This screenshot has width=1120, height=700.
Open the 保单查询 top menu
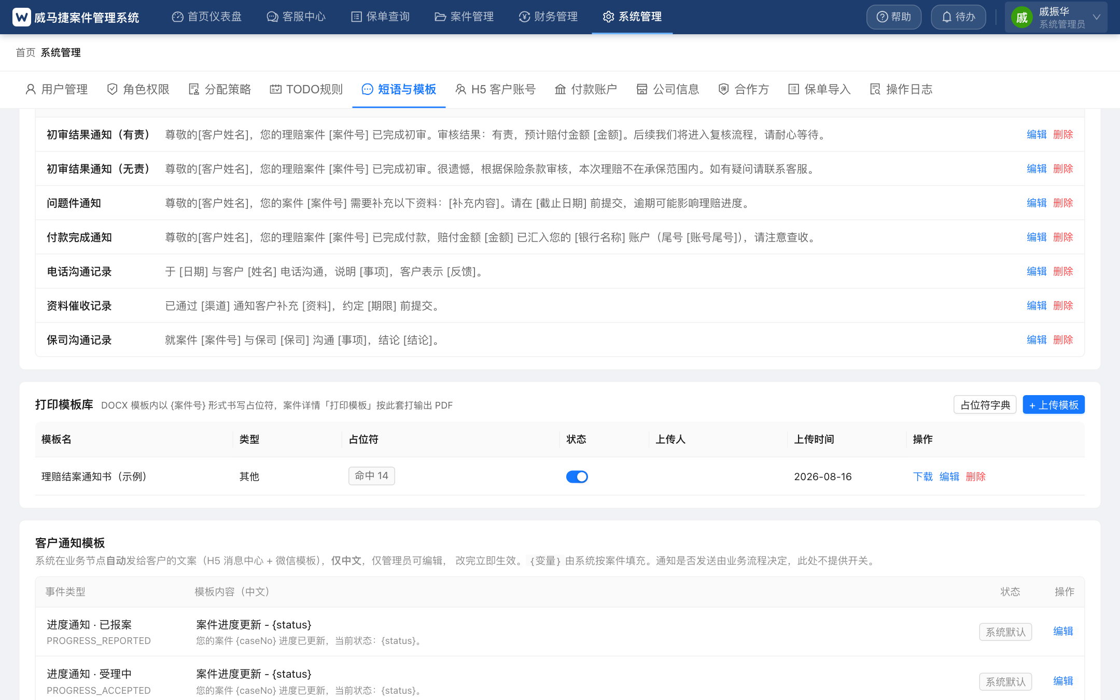(x=380, y=17)
